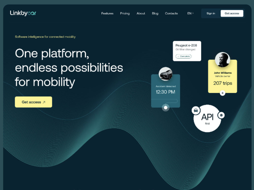Select the car photo thumbnail
This screenshot has height=190, width=254.
click(165, 74)
